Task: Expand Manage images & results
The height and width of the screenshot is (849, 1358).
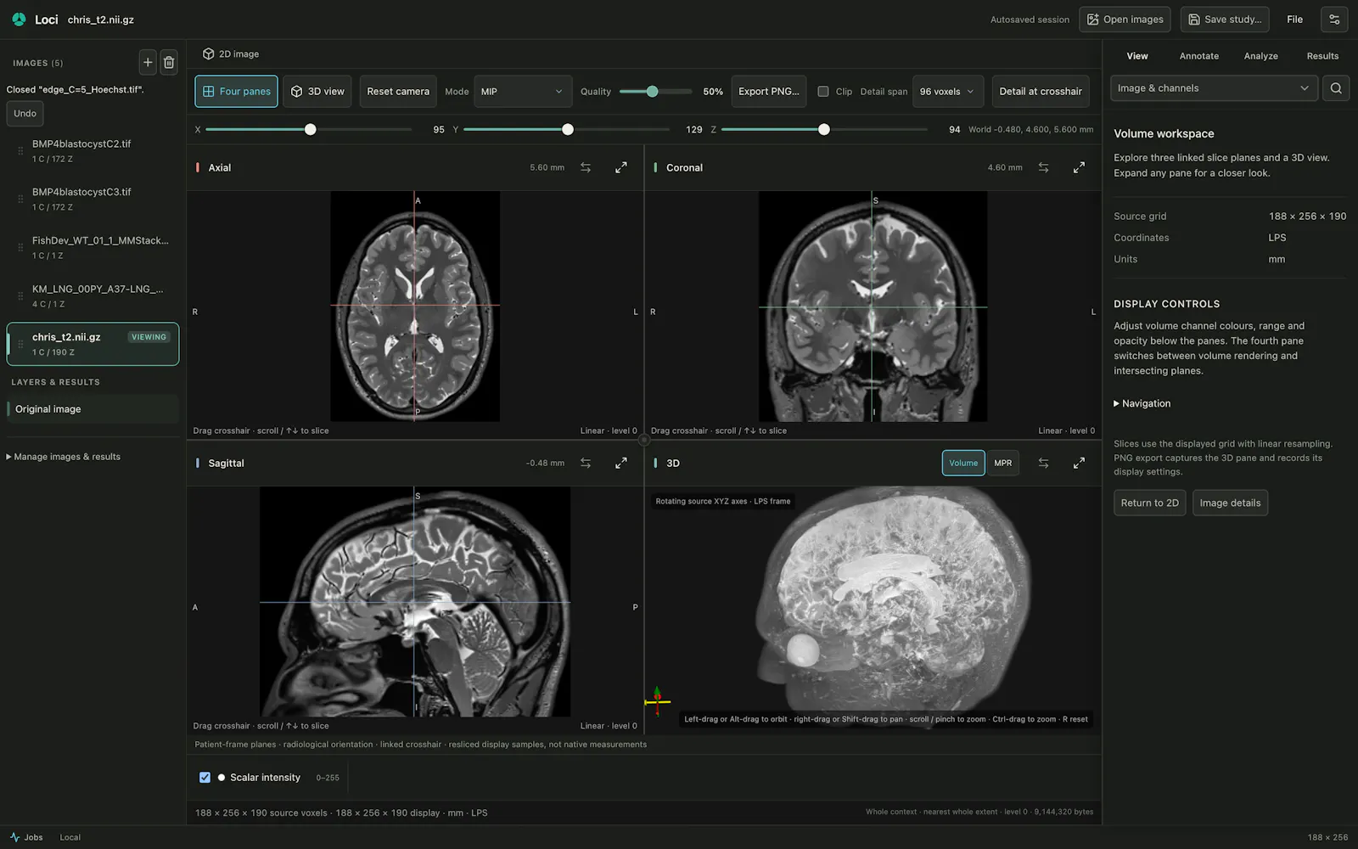Action: pos(64,457)
